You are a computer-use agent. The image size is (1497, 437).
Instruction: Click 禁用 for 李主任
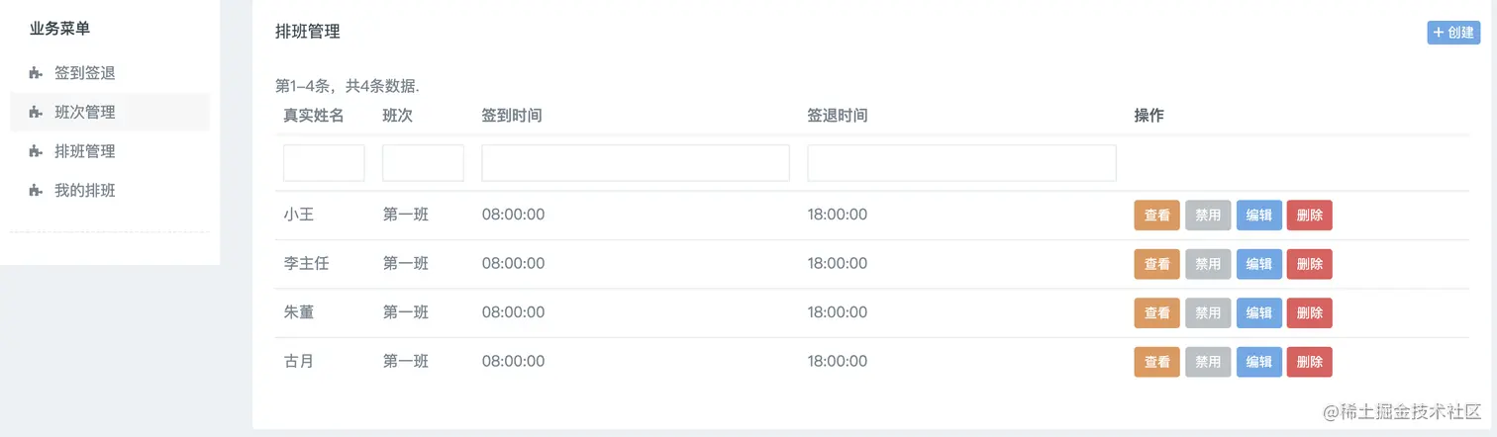1208,264
